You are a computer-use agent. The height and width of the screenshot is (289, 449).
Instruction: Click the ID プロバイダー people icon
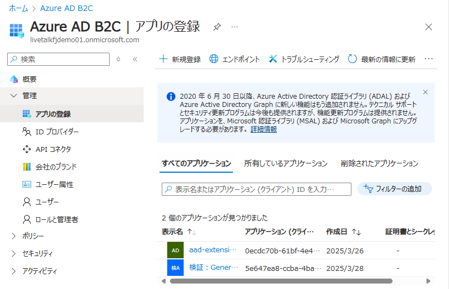point(27,132)
